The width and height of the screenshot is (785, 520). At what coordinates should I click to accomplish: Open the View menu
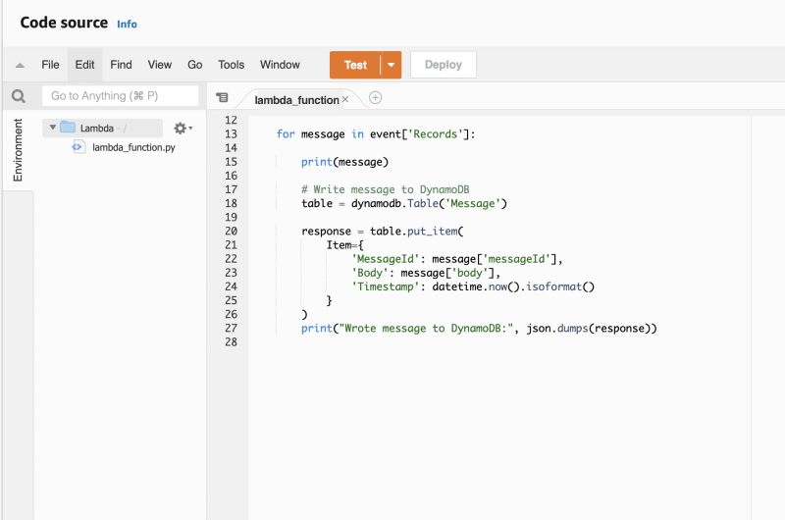(x=160, y=65)
